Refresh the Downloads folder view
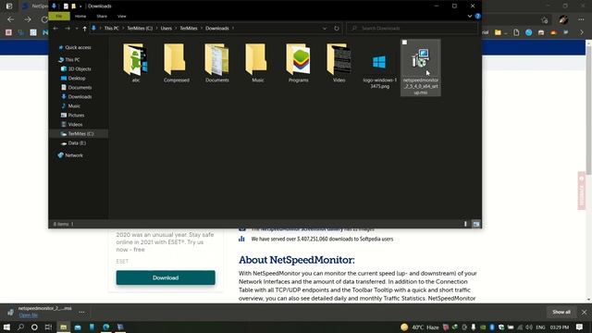 click(x=337, y=29)
